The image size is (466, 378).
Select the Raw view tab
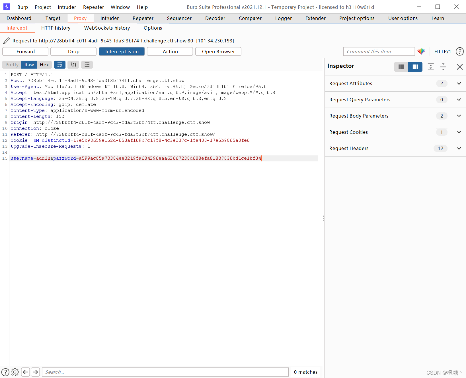[29, 65]
